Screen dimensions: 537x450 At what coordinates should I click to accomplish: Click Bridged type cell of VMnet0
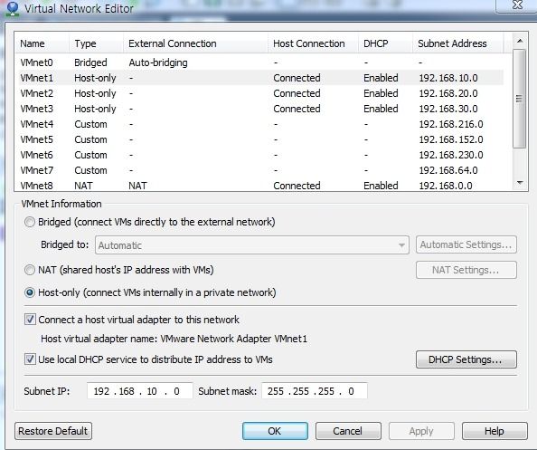[x=90, y=62]
